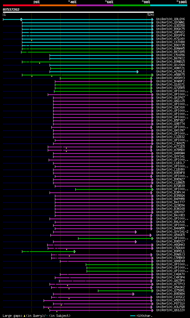Select the UniRef100_A7T2E5 label
Image resolution: width=190 pixels, height=318 pixels.
pyautogui.click(x=170, y=147)
